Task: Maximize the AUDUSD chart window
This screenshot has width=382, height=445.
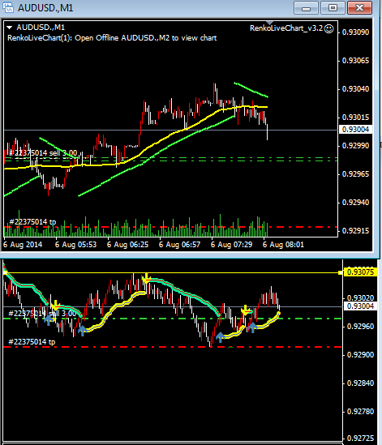Action: 333,7
